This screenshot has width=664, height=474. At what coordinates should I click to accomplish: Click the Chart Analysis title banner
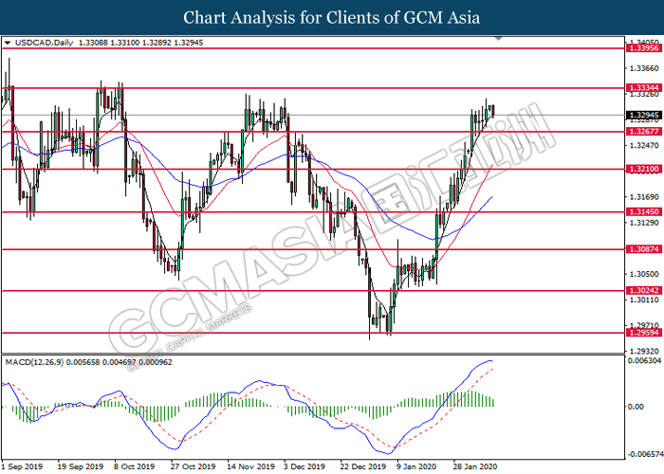[331, 17]
